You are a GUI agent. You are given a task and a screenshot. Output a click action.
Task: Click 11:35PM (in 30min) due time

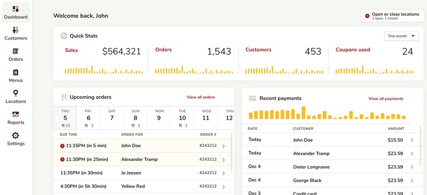click(x=82, y=173)
